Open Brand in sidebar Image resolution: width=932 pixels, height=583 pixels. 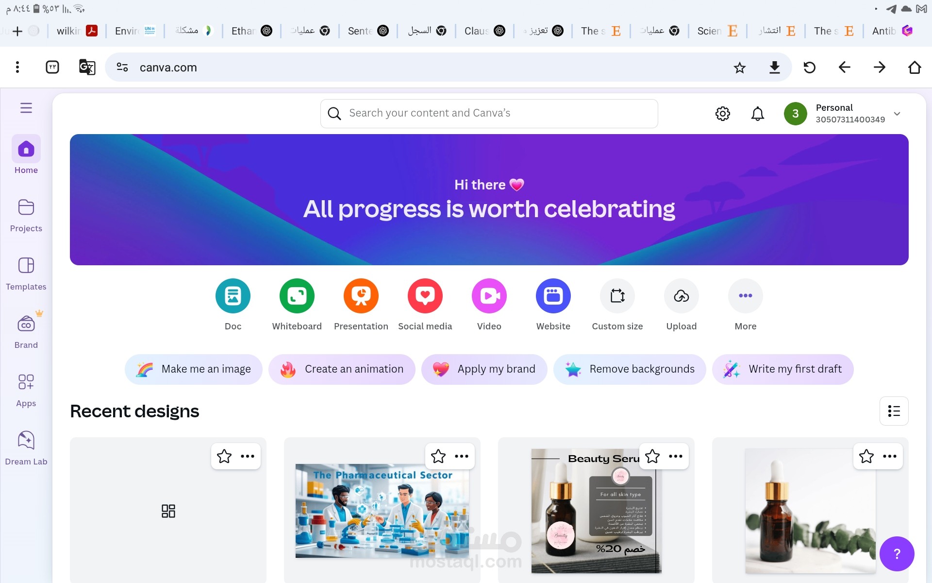pyautogui.click(x=26, y=332)
